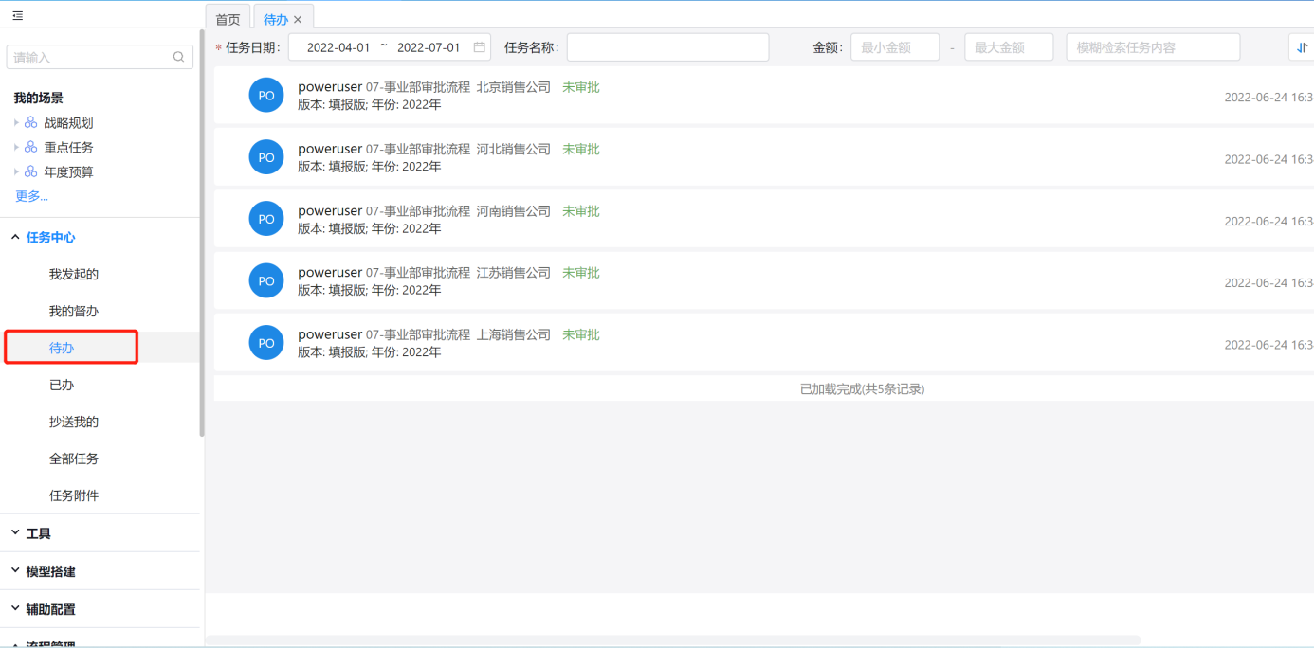Click PO avatar of 北京销售公司 task

266,96
